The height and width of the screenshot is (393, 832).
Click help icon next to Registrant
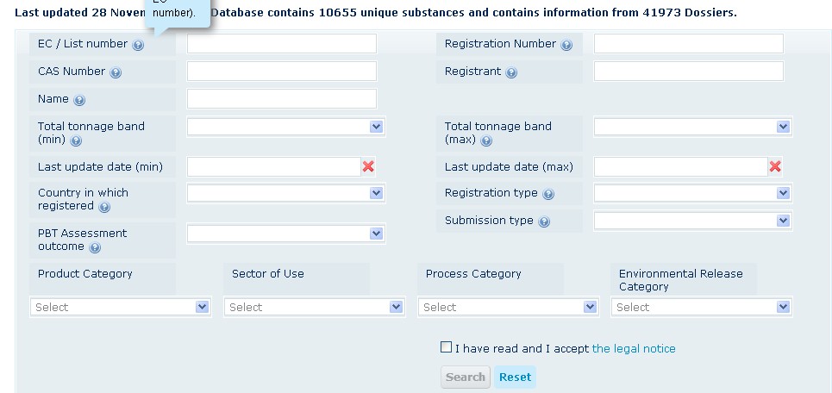511,72
